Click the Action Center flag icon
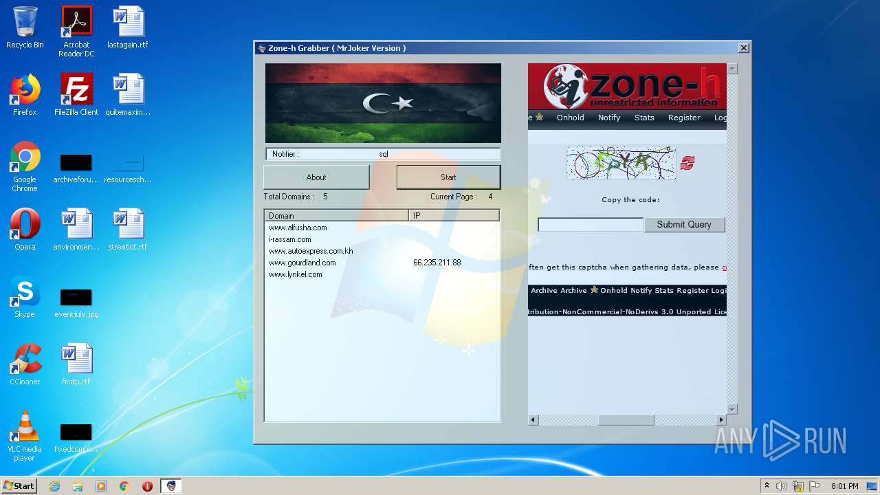 (x=815, y=486)
